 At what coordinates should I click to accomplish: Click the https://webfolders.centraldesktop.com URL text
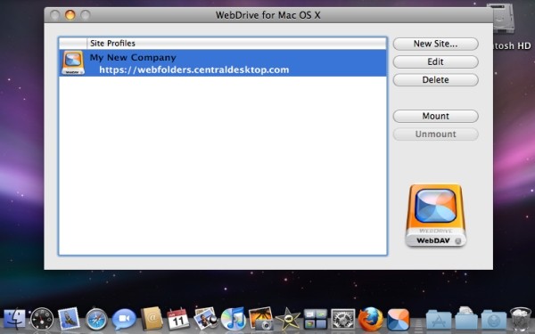coord(194,69)
